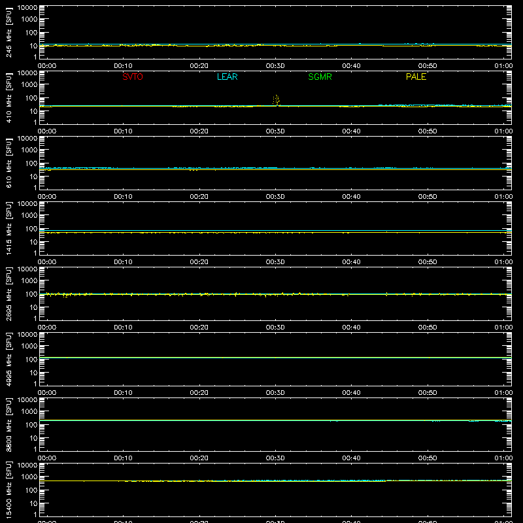Select the 8800 MHz [SFU] axis title
This screenshot has width=523, height=523.
(x=8, y=424)
